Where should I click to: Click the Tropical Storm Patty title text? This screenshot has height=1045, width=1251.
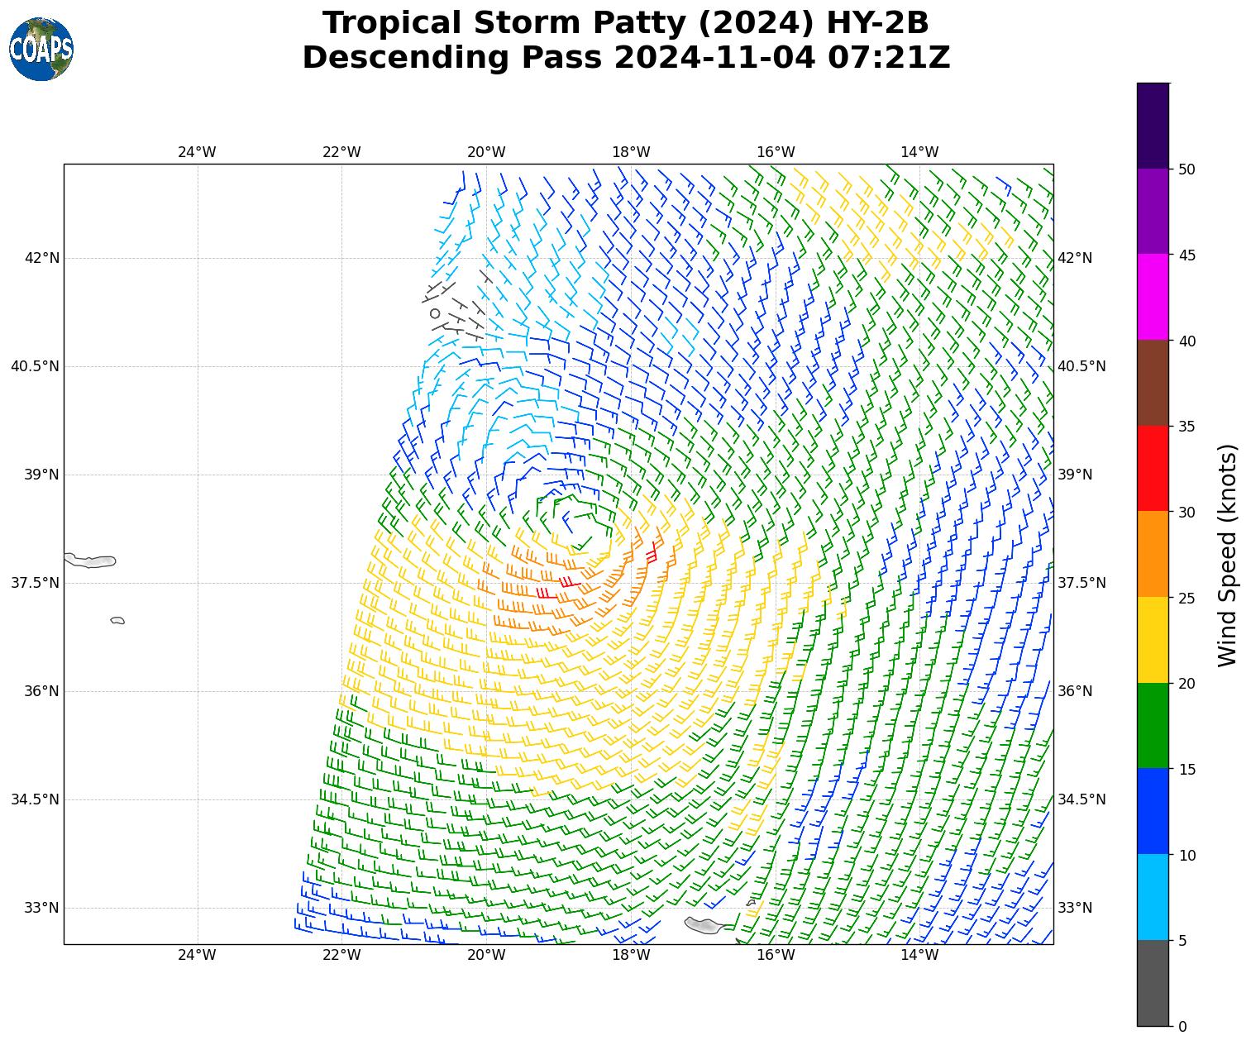pyautogui.click(x=625, y=23)
